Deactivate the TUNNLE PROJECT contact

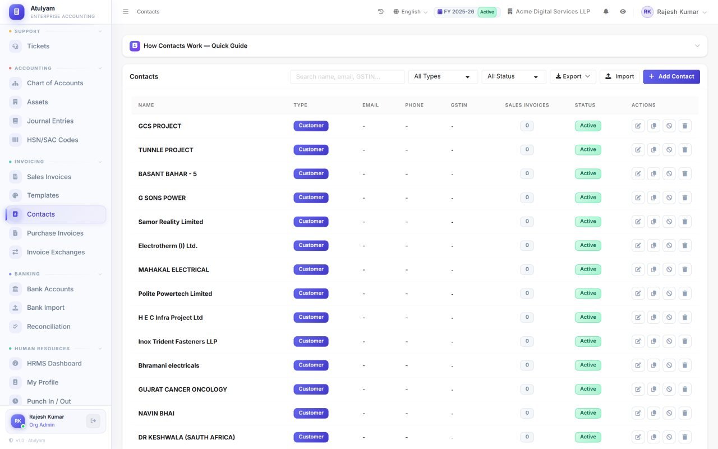click(x=669, y=150)
